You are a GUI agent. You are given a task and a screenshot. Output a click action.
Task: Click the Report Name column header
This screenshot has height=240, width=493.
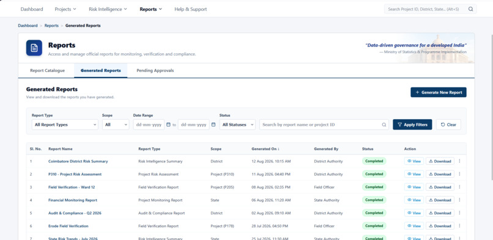coord(60,149)
